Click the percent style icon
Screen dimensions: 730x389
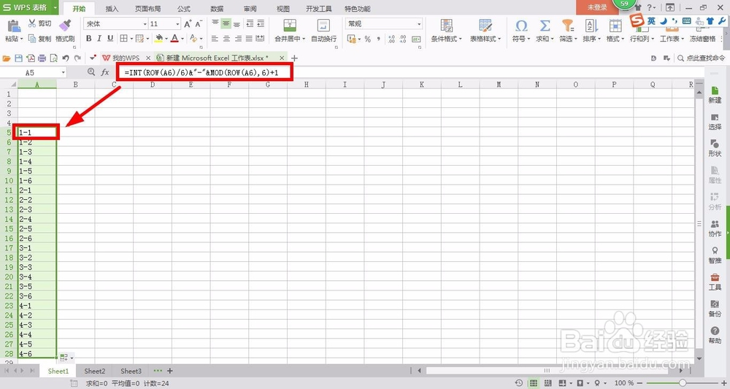click(x=367, y=39)
